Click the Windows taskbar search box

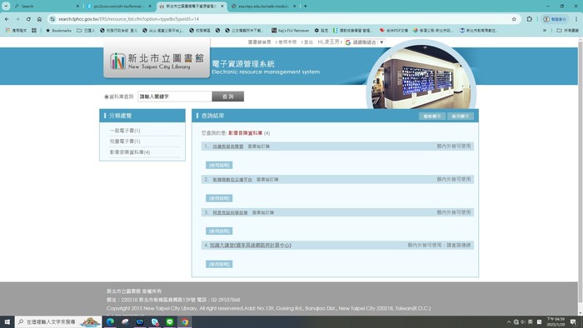[59, 321]
